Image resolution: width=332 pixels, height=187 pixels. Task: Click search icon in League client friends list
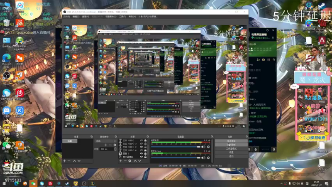(x=274, y=60)
